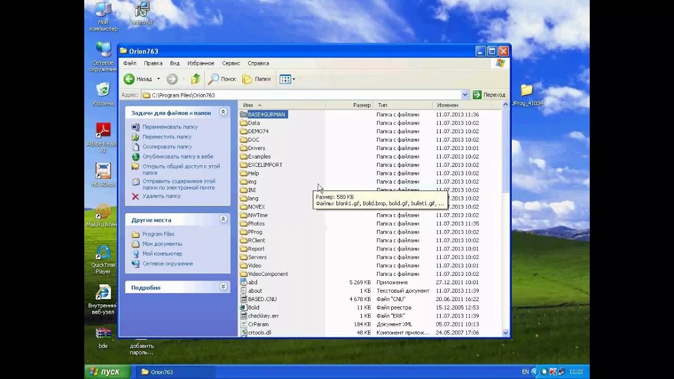This screenshot has width=674, height=379.
Task: Select the VideoComponent folder icon
Action: (243, 274)
